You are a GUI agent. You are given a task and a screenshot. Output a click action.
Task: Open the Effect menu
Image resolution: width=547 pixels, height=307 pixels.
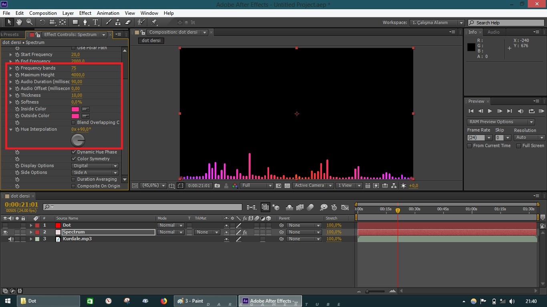(x=85, y=13)
